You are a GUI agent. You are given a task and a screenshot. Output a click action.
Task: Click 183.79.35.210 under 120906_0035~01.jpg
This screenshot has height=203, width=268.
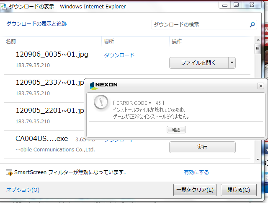pyautogui.click(x=33, y=65)
